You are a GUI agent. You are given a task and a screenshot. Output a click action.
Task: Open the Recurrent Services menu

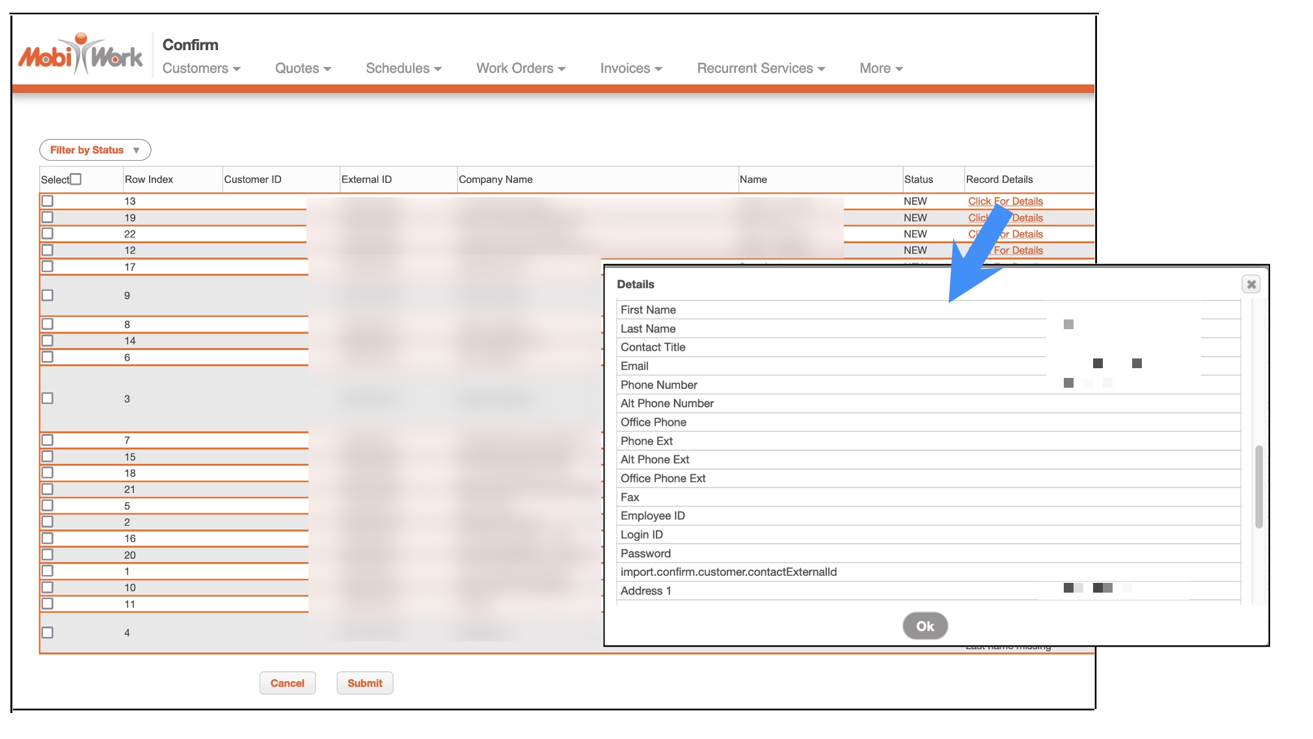pyautogui.click(x=761, y=68)
